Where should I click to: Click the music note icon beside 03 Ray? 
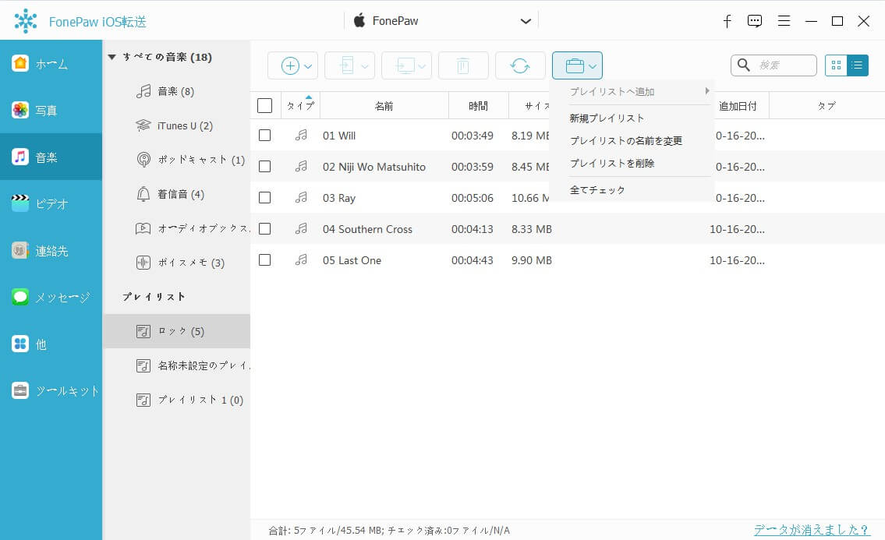pyautogui.click(x=301, y=197)
